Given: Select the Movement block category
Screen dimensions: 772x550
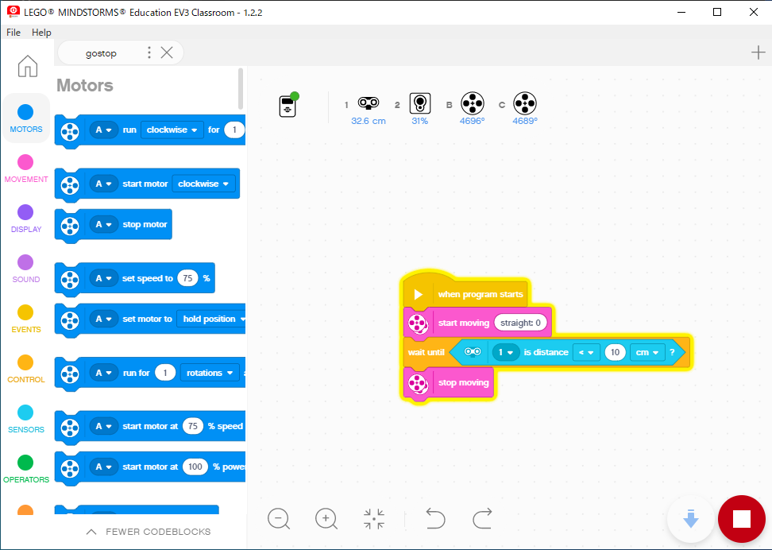Looking at the screenshot, I should (x=26, y=168).
